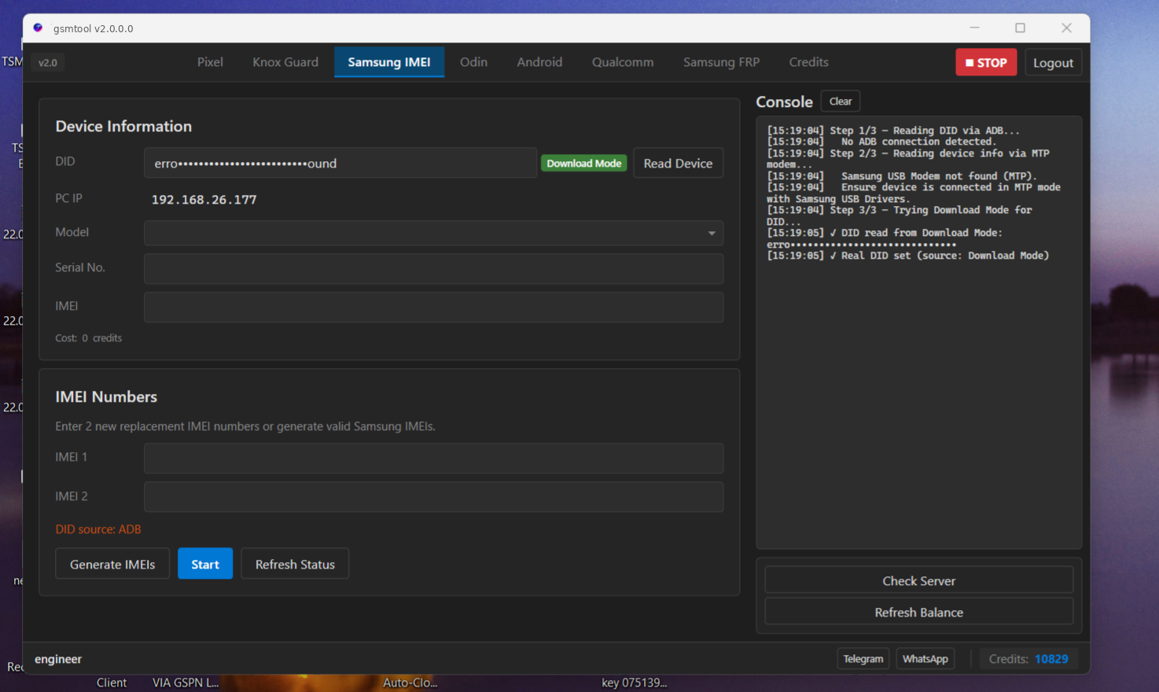Click the IMEI 2 input field
1159x692 pixels.
click(x=433, y=497)
